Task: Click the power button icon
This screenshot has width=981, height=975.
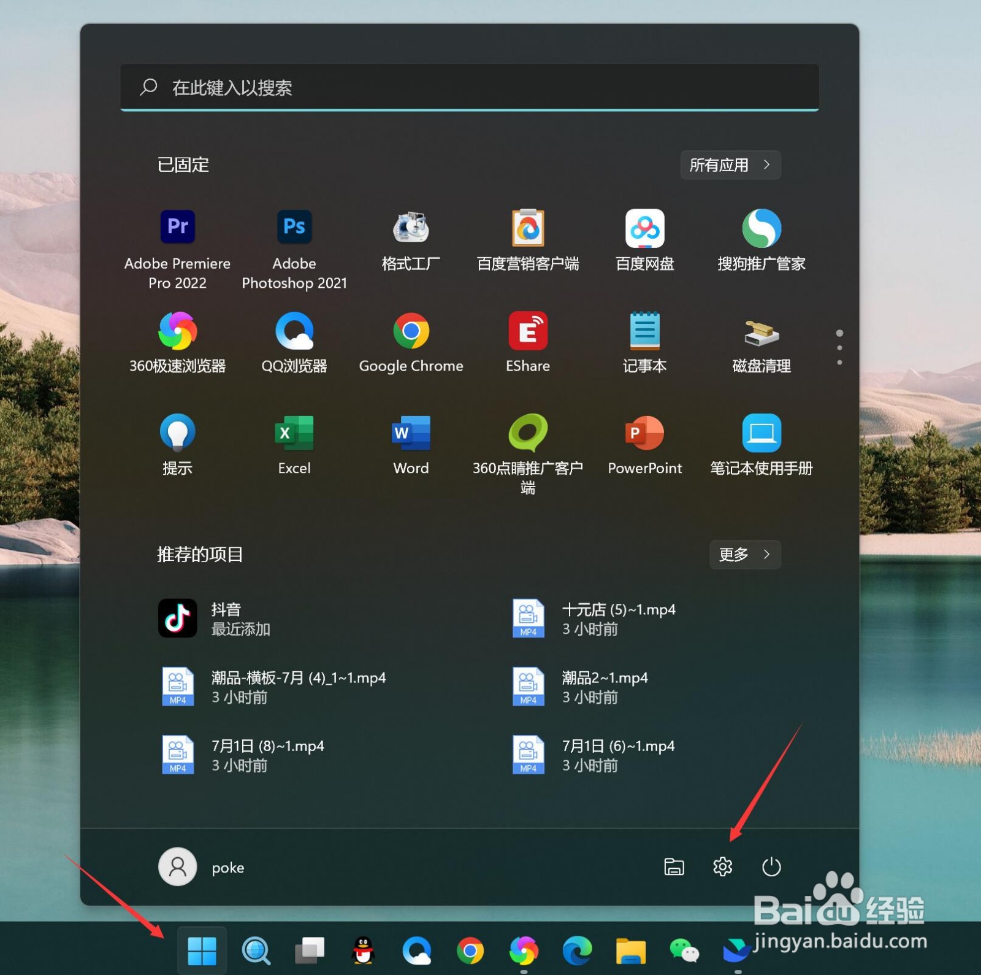Action: pyautogui.click(x=771, y=867)
